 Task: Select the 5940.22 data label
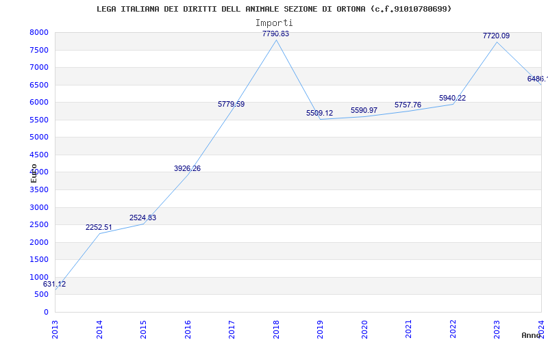453,98
